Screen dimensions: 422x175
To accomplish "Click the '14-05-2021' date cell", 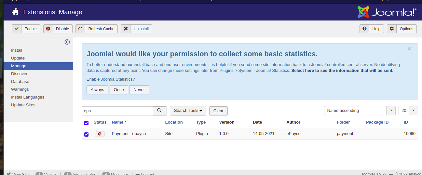I will [x=264, y=134].
